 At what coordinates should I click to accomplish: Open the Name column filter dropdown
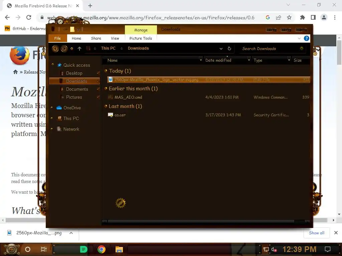(x=201, y=60)
